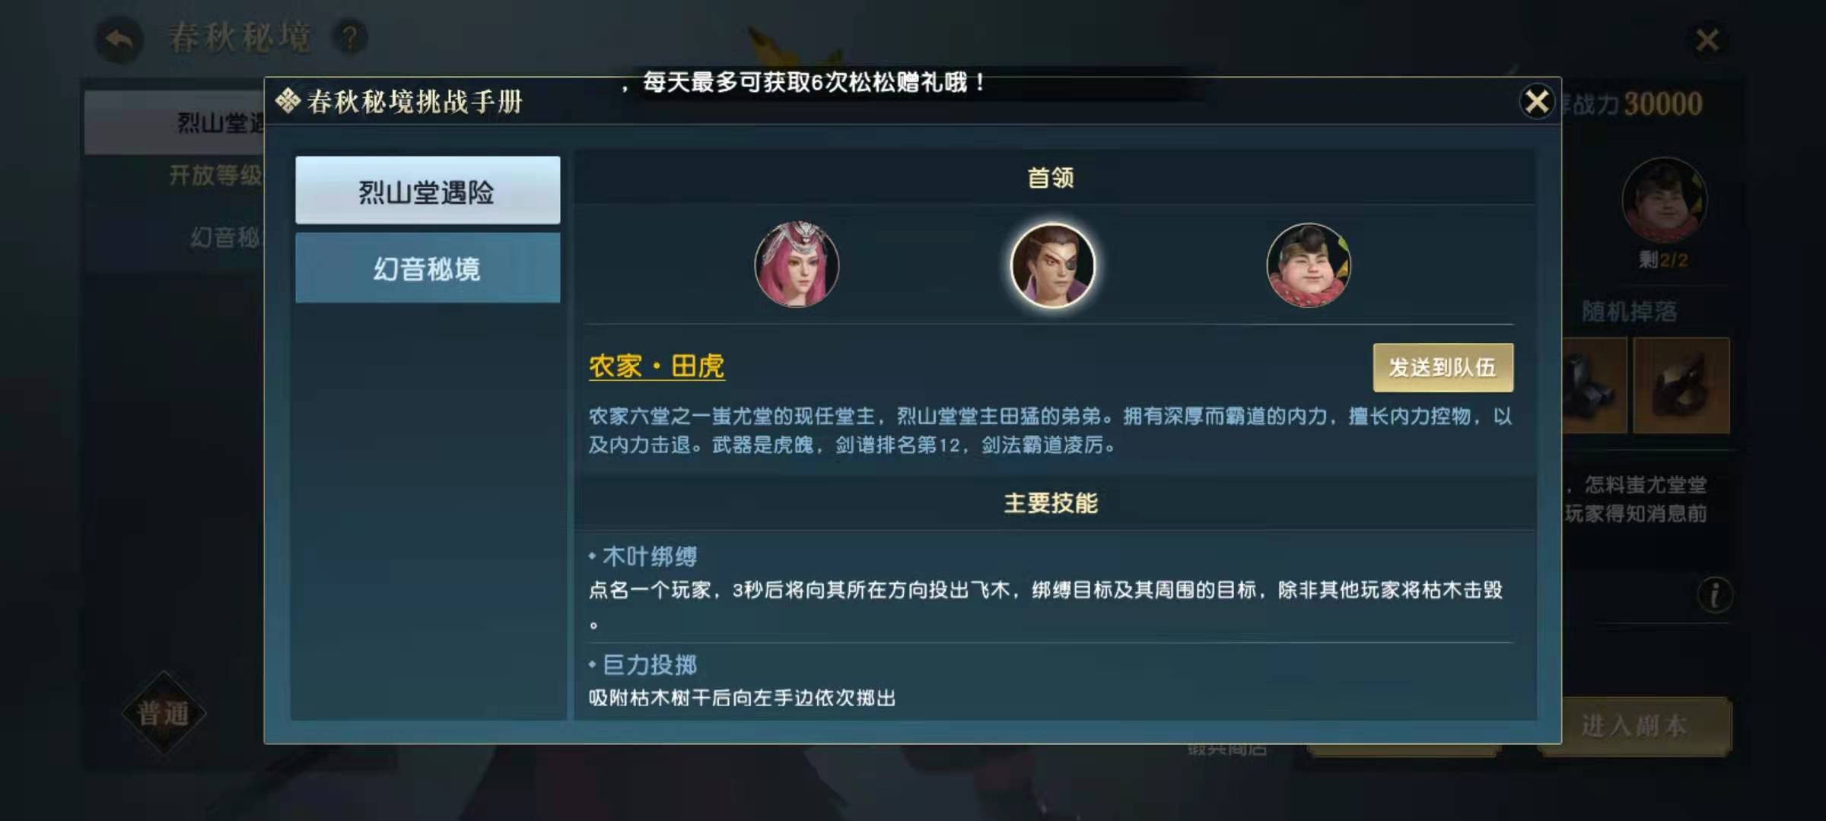Click the 农家·田虎 name link
This screenshot has height=821, width=1826.
(x=657, y=366)
